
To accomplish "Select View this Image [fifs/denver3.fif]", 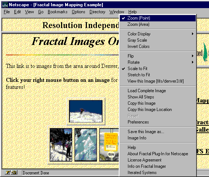I will coord(158,81).
